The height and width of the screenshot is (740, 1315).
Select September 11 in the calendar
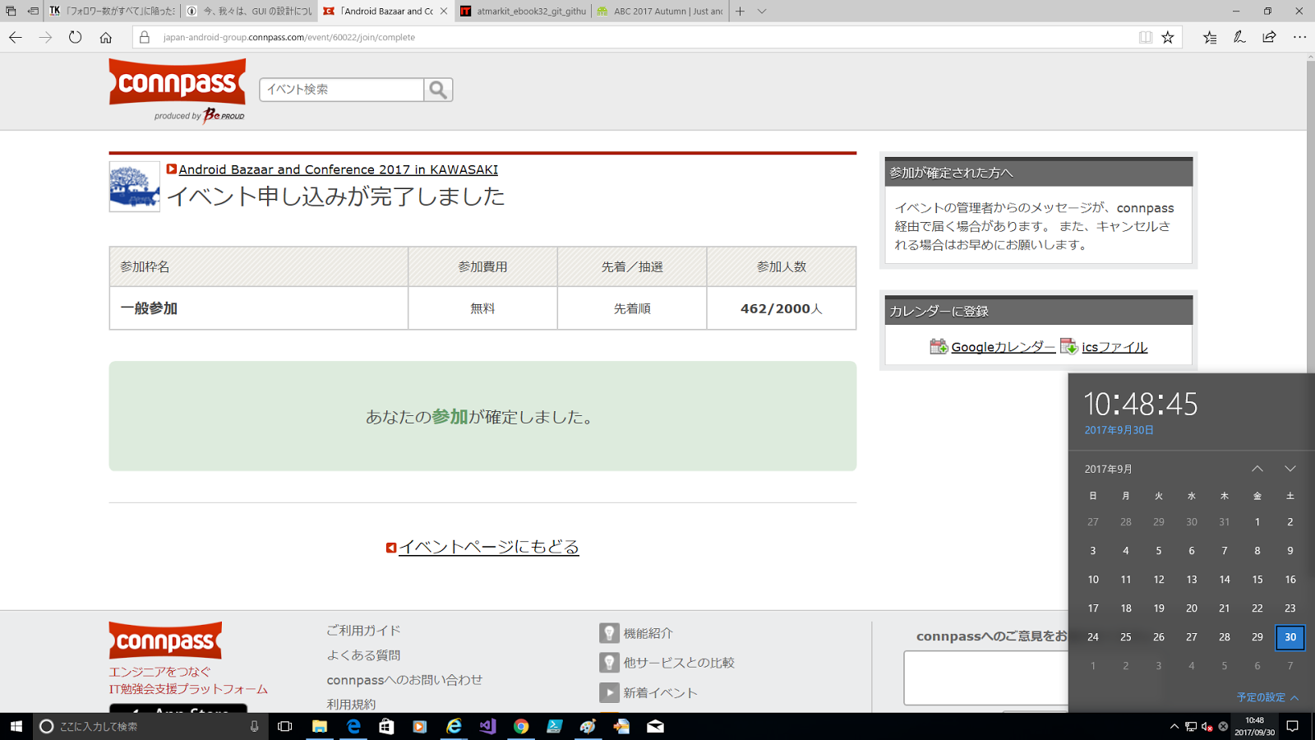pyautogui.click(x=1126, y=580)
